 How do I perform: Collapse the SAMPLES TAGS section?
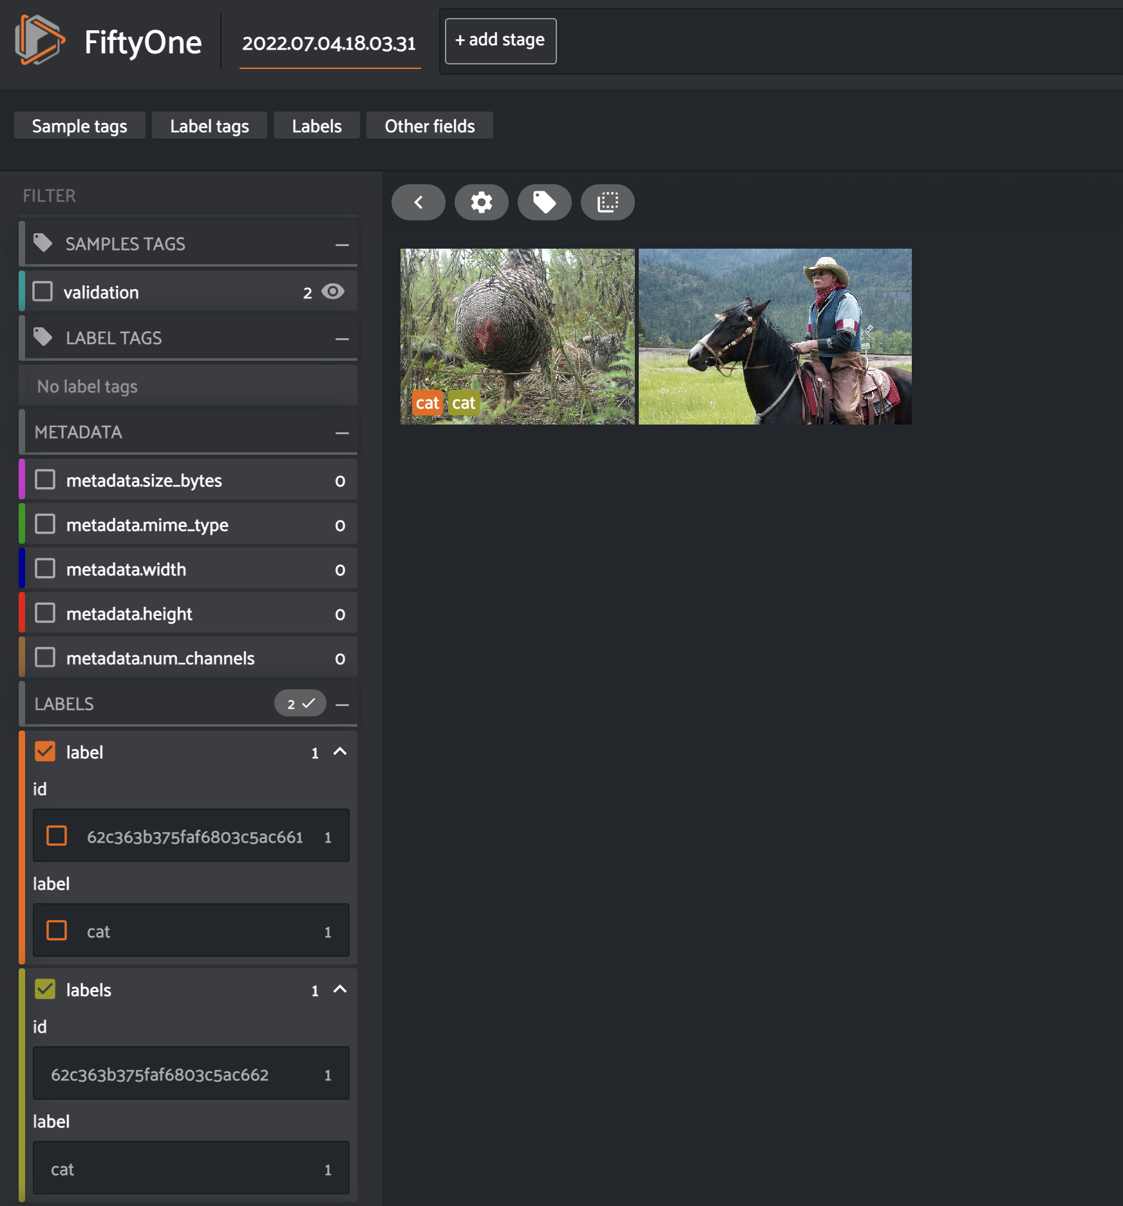pyautogui.click(x=342, y=245)
